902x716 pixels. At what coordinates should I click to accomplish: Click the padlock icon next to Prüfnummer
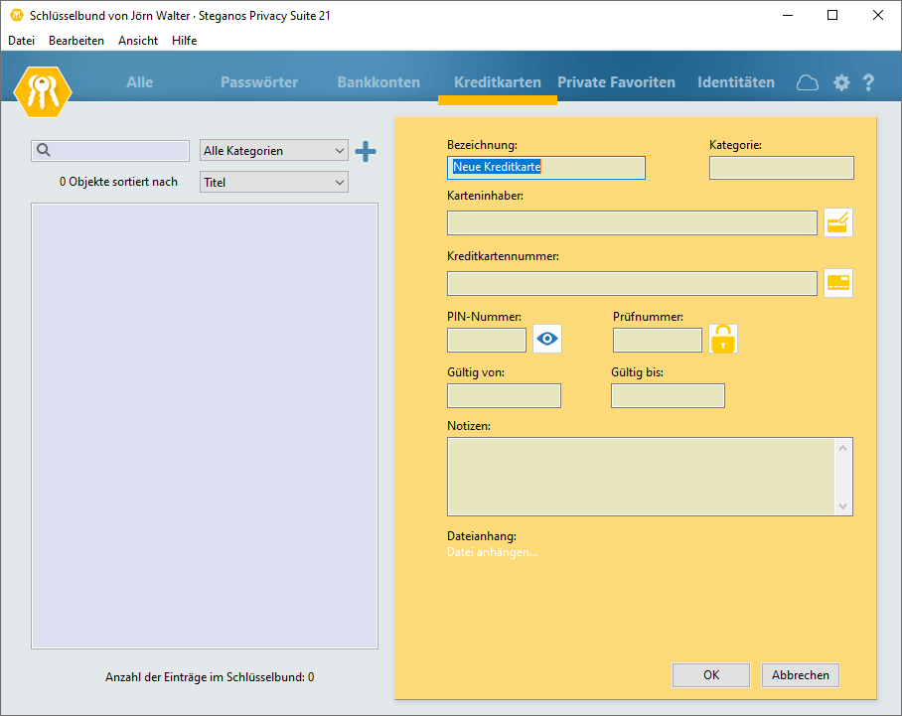723,340
